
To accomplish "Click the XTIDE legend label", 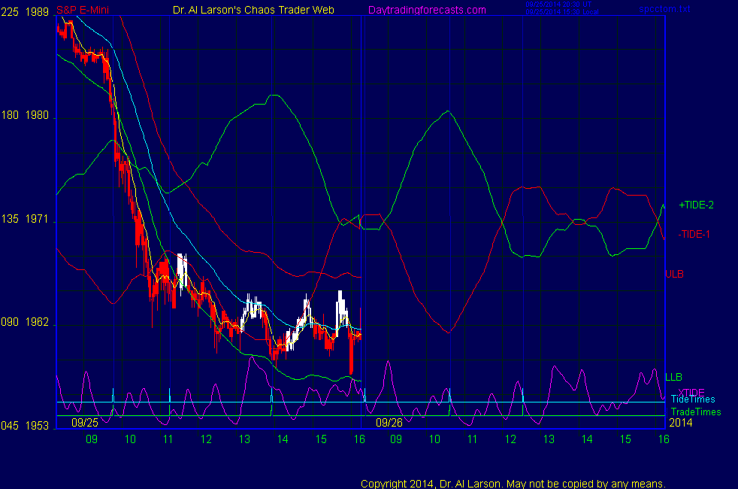I will [691, 392].
